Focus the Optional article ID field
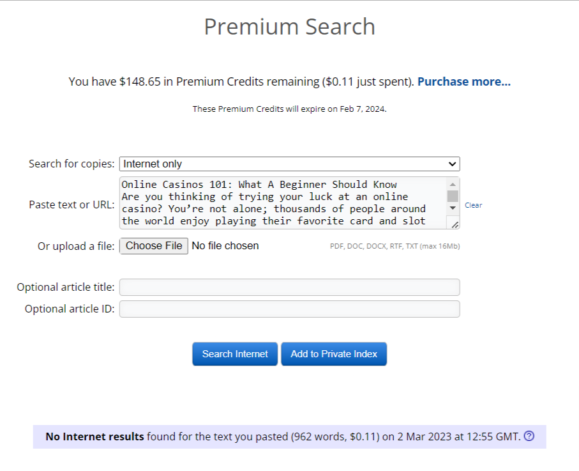This screenshot has height=471, width=579. (x=290, y=309)
